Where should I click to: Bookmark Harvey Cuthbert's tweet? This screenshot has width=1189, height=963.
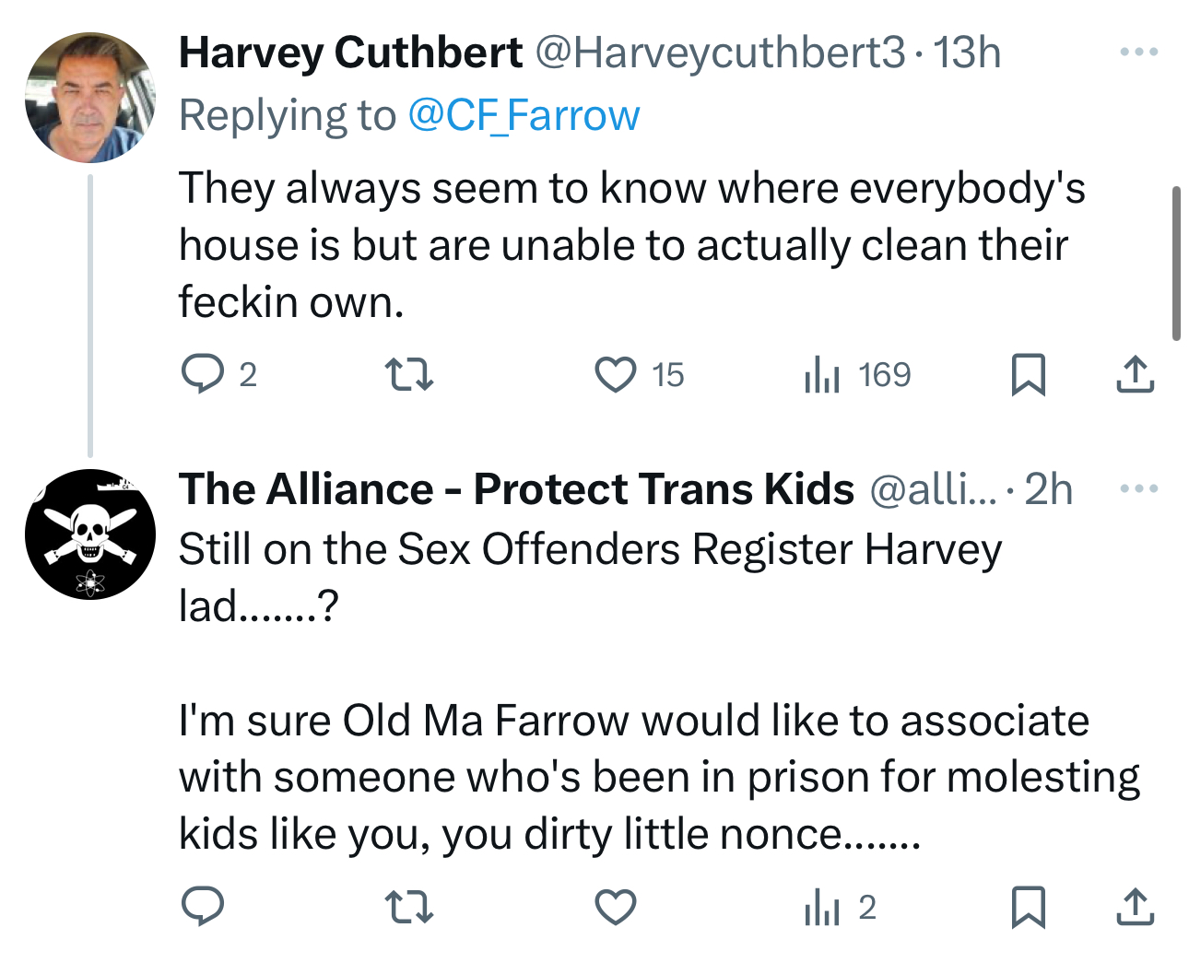click(x=1028, y=374)
